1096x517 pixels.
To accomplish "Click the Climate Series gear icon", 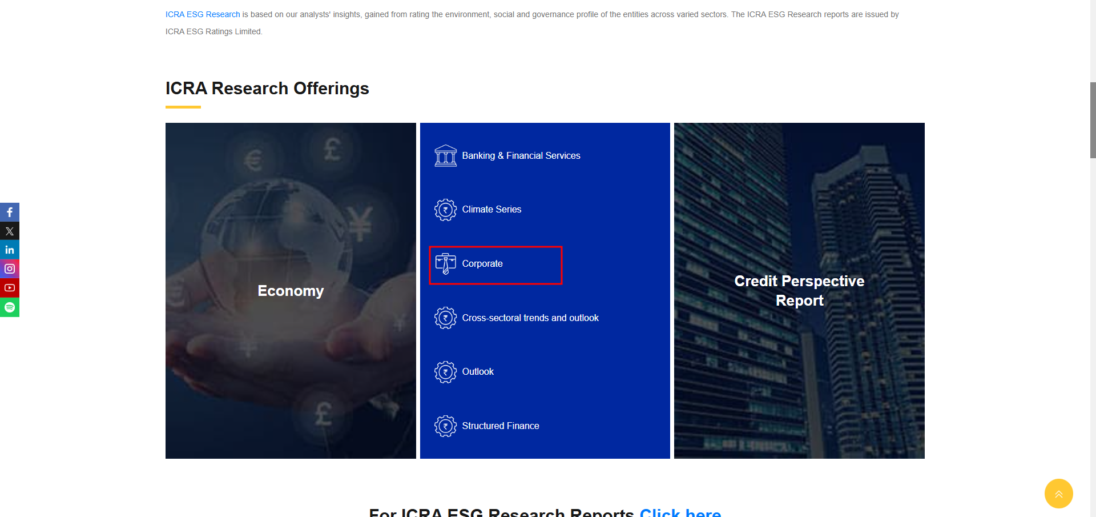I will point(445,210).
